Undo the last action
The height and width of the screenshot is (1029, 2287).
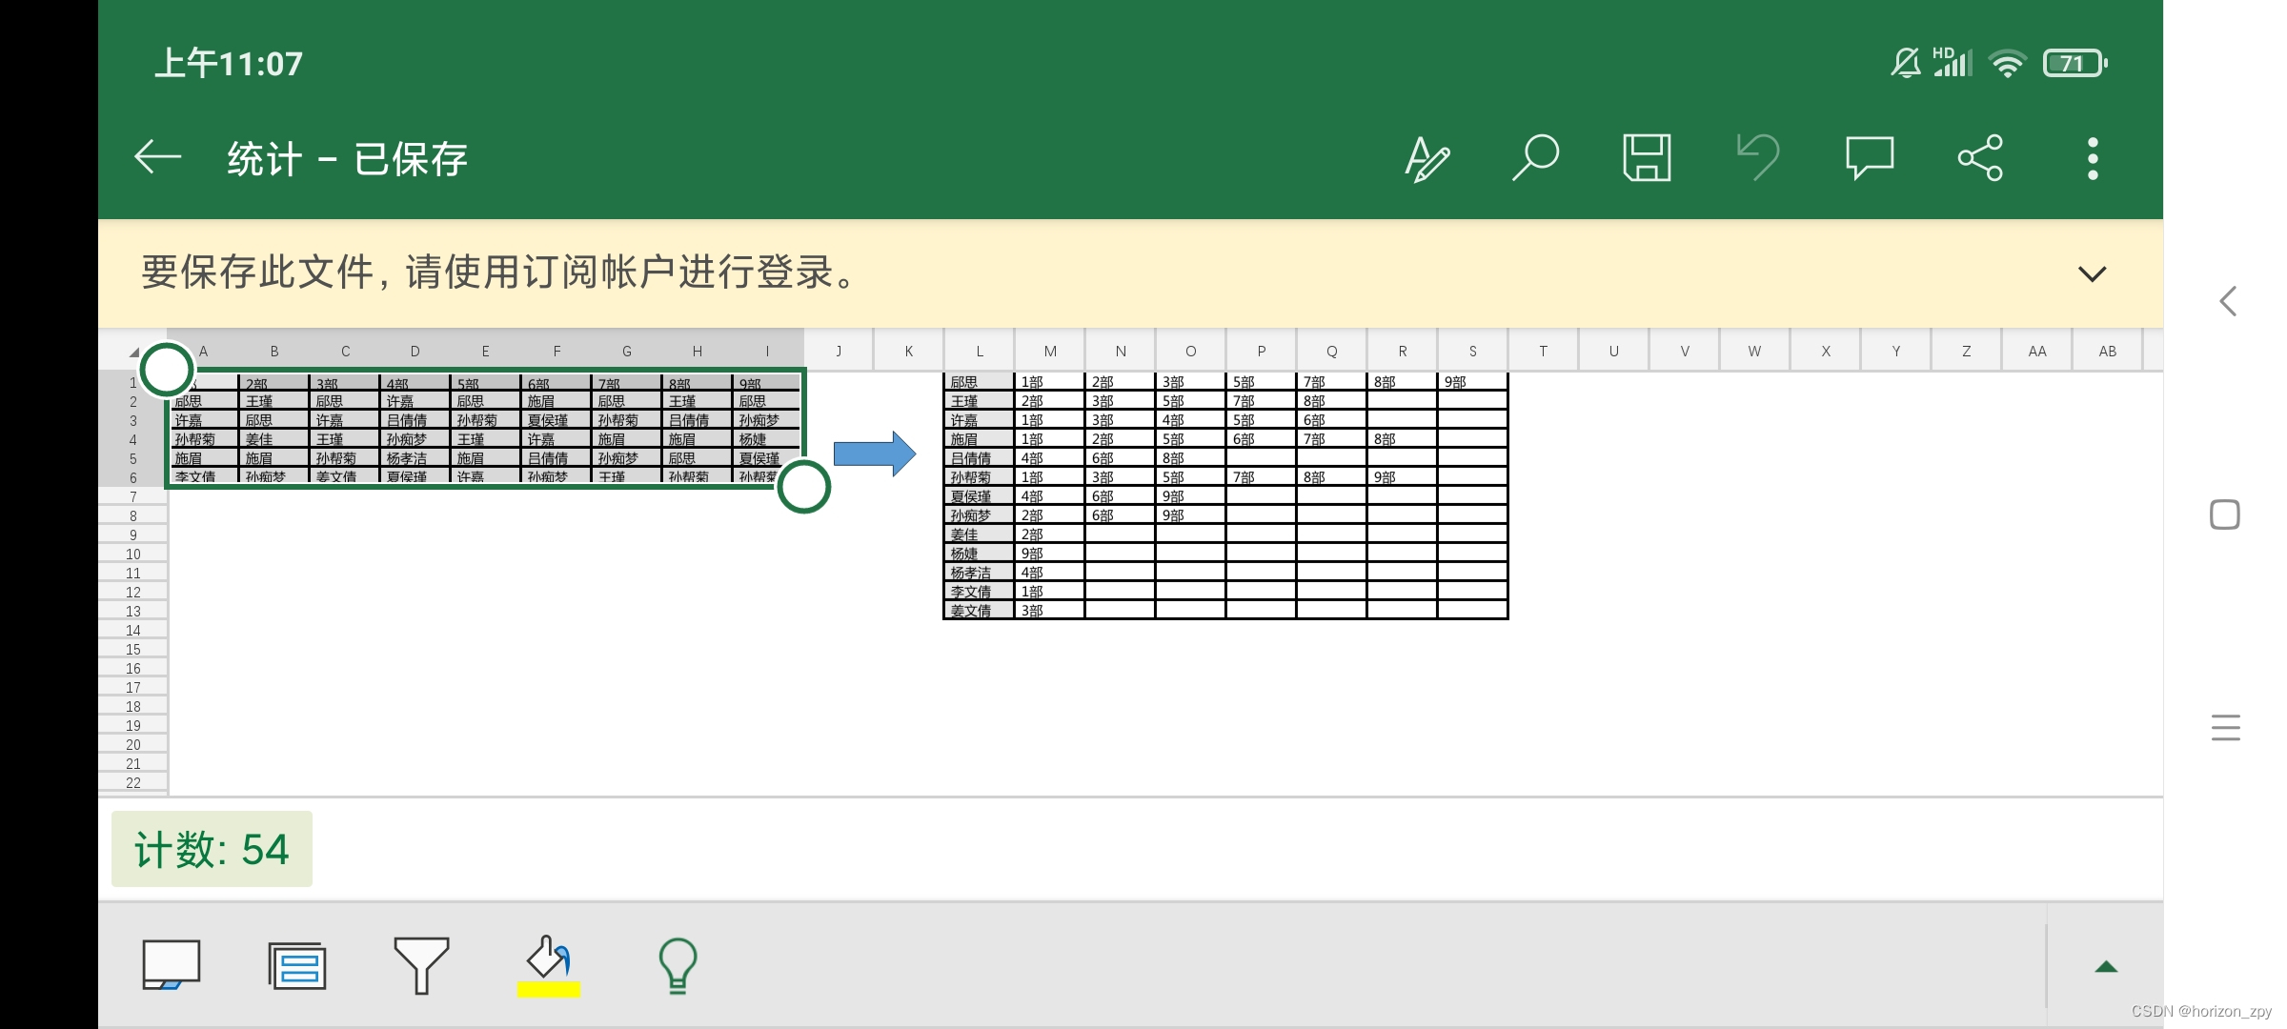(1758, 157)
